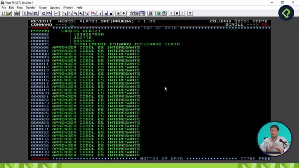Click the Vista TN3270 title bar app icon
Image resolution: width=299 pixels, height=168 pixels.
tap(2, 2)
